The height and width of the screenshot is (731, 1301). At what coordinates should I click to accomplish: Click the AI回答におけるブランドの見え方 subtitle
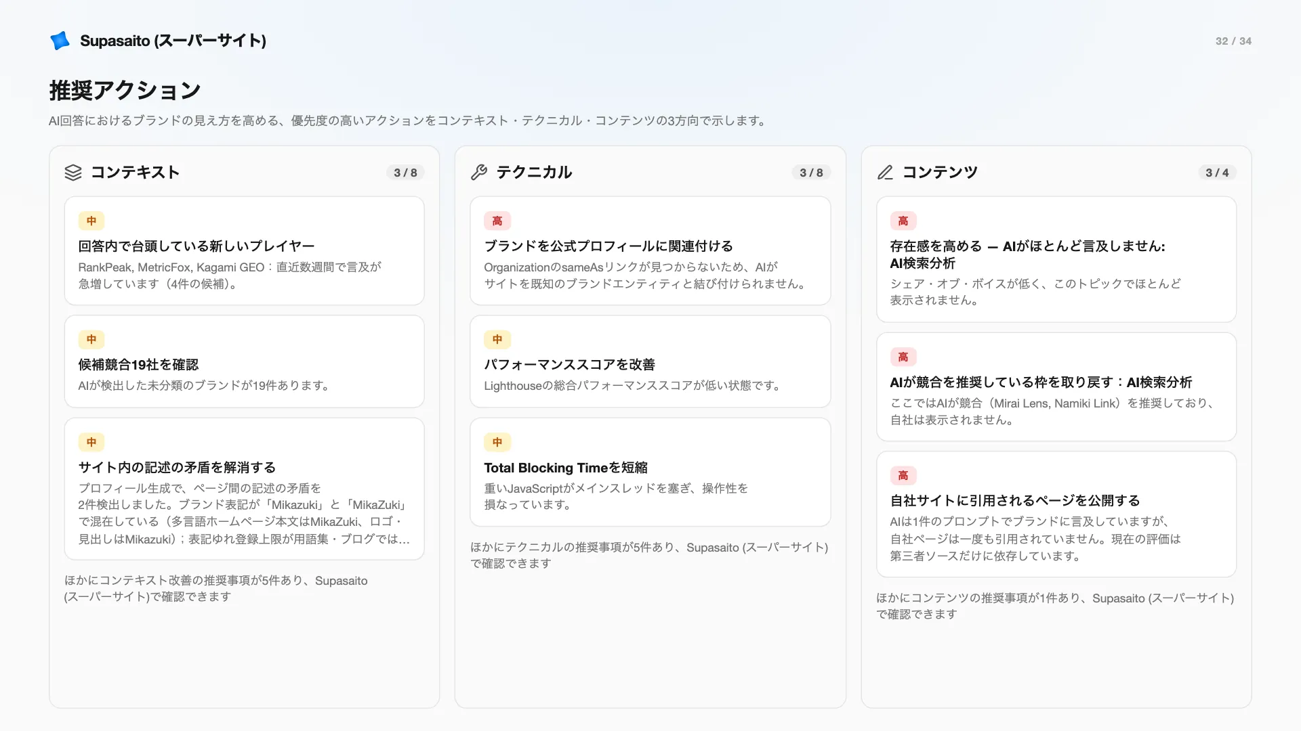click(x=409, y=120)
